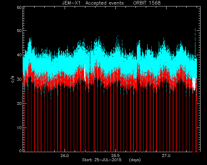Image resolution: width=207 pixels, height=165 pixels.
Task: Click the y-axis tick label 40
Action: pos(19,55)
